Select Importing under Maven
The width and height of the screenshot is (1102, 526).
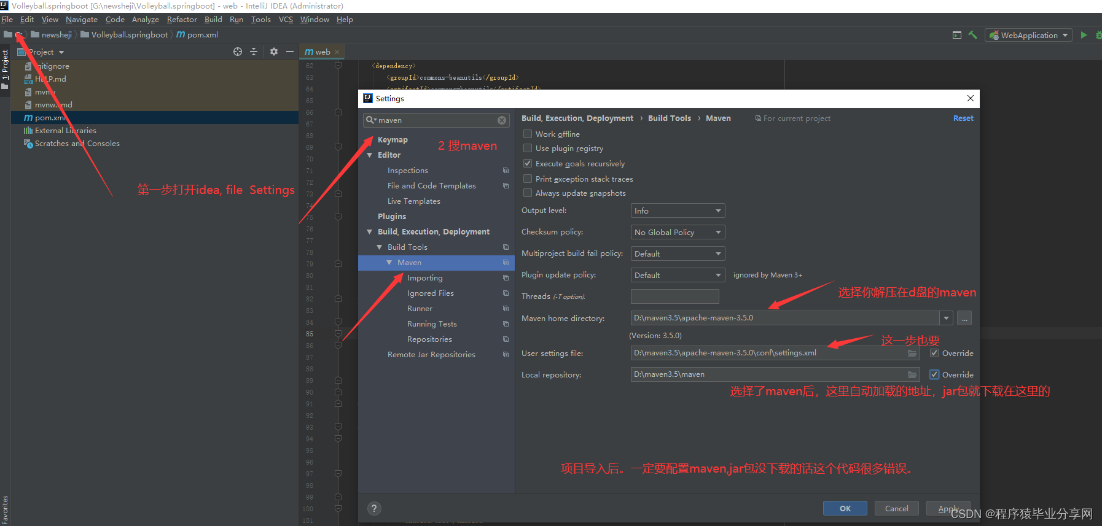[425, 278]
